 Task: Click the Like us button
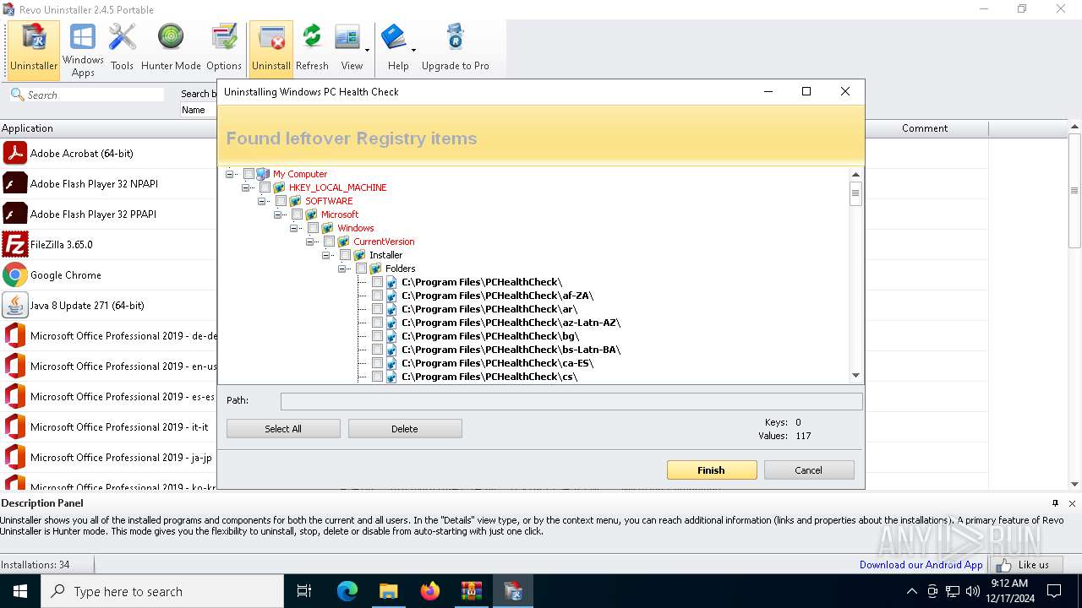1025,565
